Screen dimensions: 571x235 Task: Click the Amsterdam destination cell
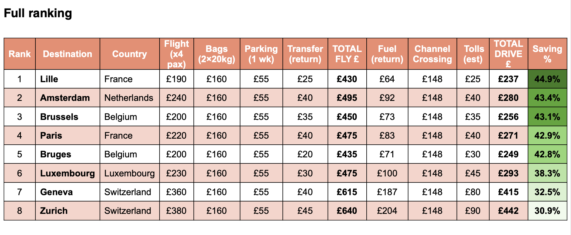68,98
